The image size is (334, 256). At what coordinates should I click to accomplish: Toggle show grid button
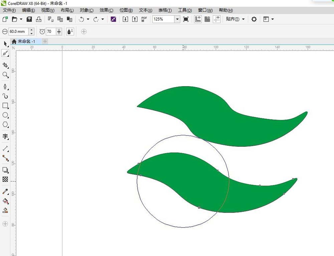click(207, 19)
